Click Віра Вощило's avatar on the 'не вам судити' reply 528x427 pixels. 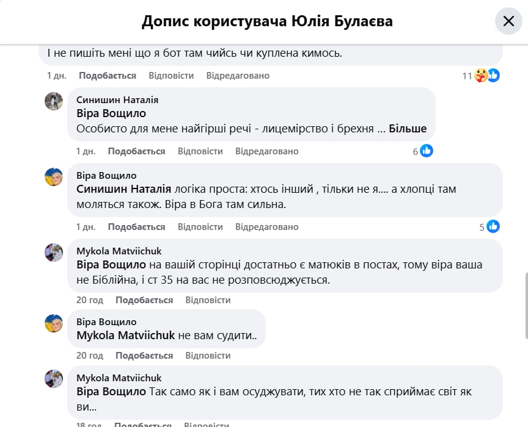click(54, 323)
